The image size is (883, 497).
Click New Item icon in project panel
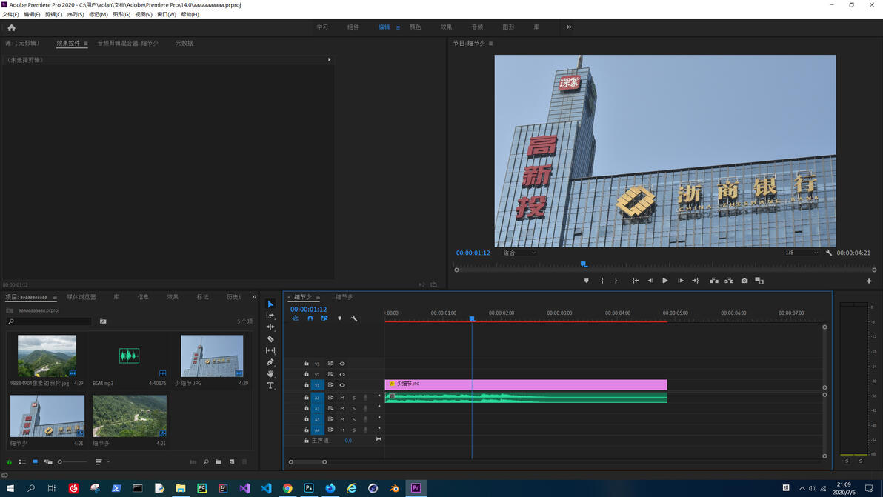coord(231,461)
